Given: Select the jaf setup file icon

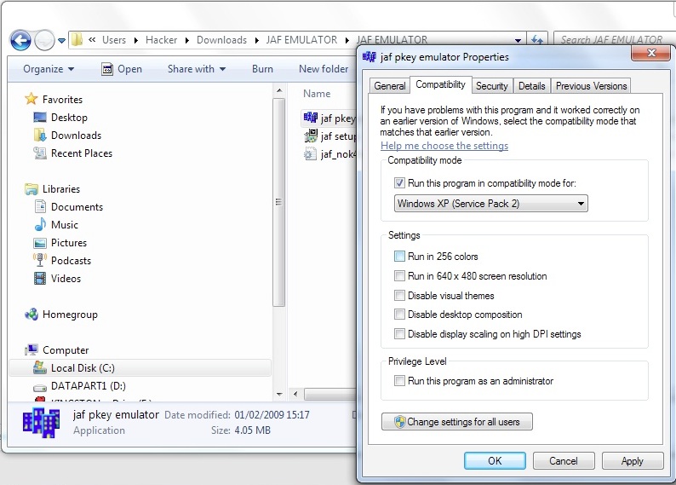Looking at the screenshot, I should 311,136.
